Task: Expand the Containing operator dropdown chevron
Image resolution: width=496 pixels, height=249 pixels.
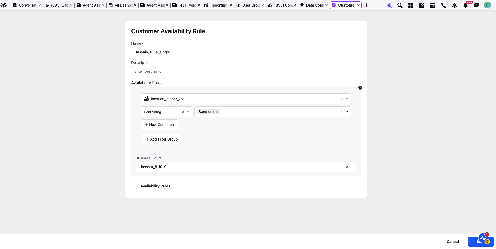Action: point(188,112)
